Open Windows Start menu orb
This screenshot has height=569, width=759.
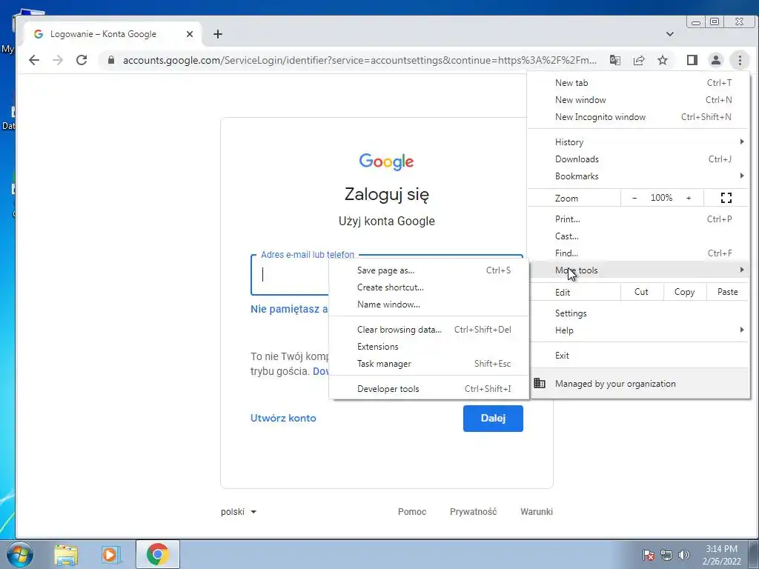click(x=20, y=554)
